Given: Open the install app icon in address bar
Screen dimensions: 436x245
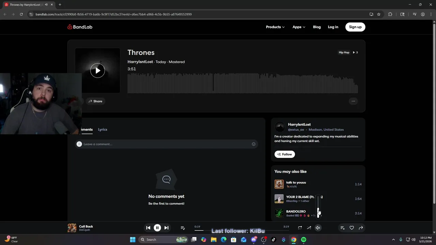Looking at the screenshot, I should tap(371, 14).
